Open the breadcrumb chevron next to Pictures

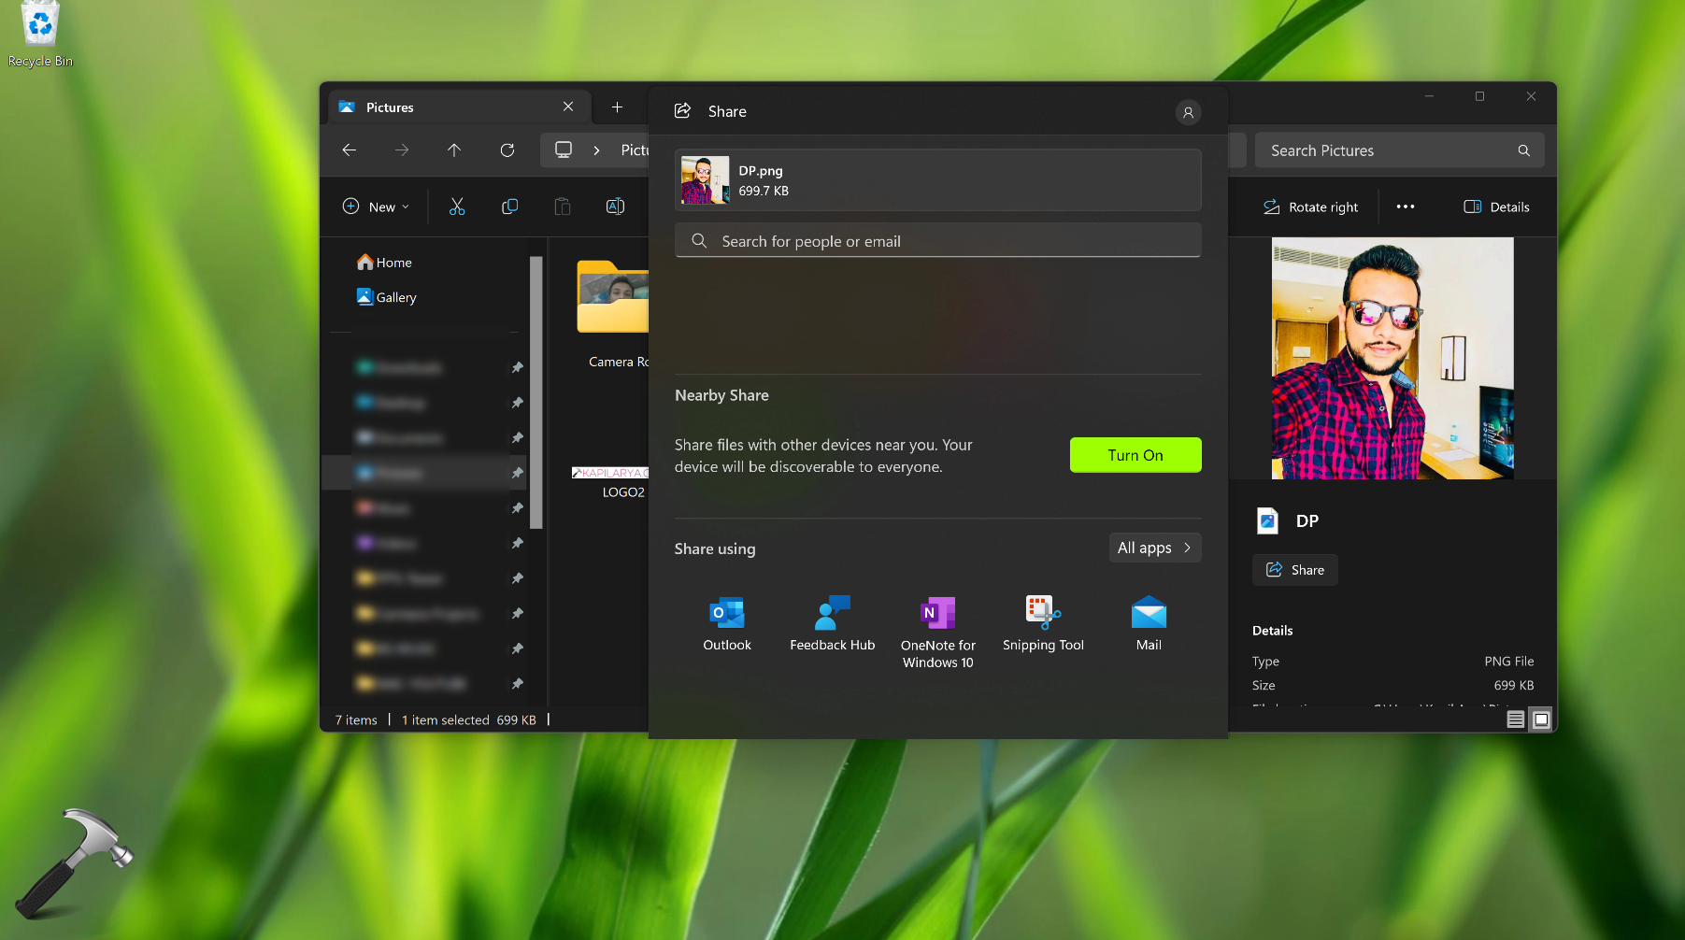(x=596, y=150)
